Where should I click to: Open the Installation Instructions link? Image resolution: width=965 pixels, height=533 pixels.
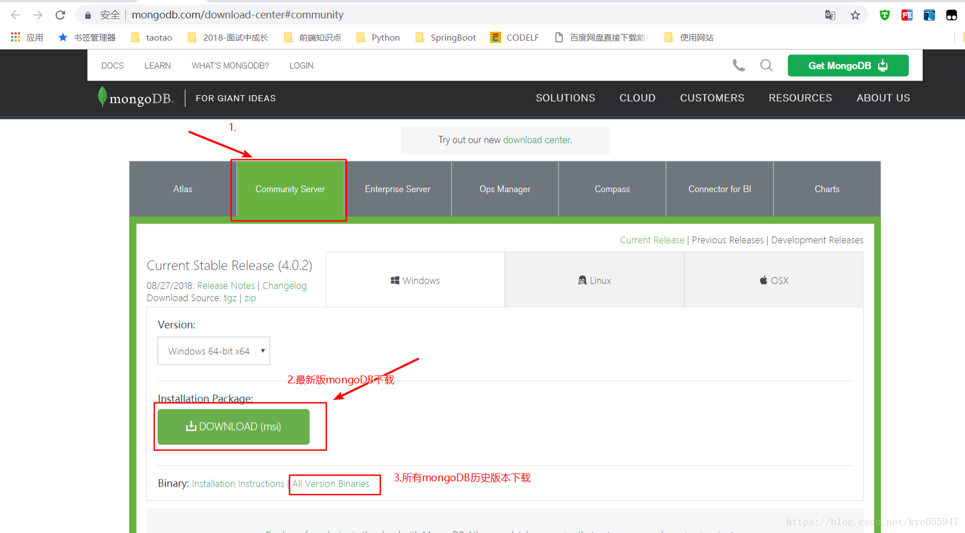pyautogui.click(x=238, y=484)
